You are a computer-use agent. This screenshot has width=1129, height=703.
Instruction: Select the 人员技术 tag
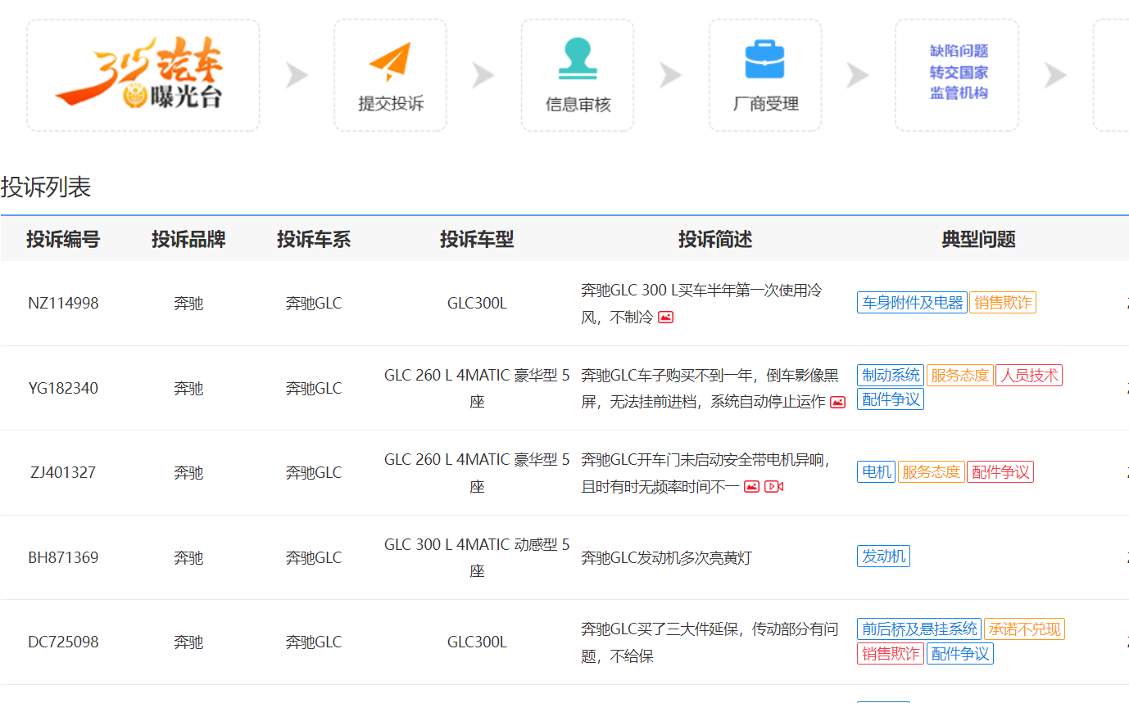[x=1029, y=376]
